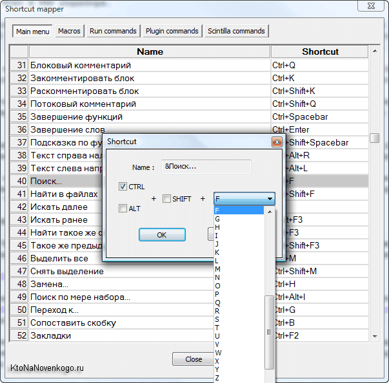Pick key W from the key list

[x=239, y=353]
